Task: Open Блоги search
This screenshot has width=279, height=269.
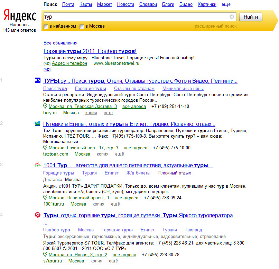Action: [168, 4]
